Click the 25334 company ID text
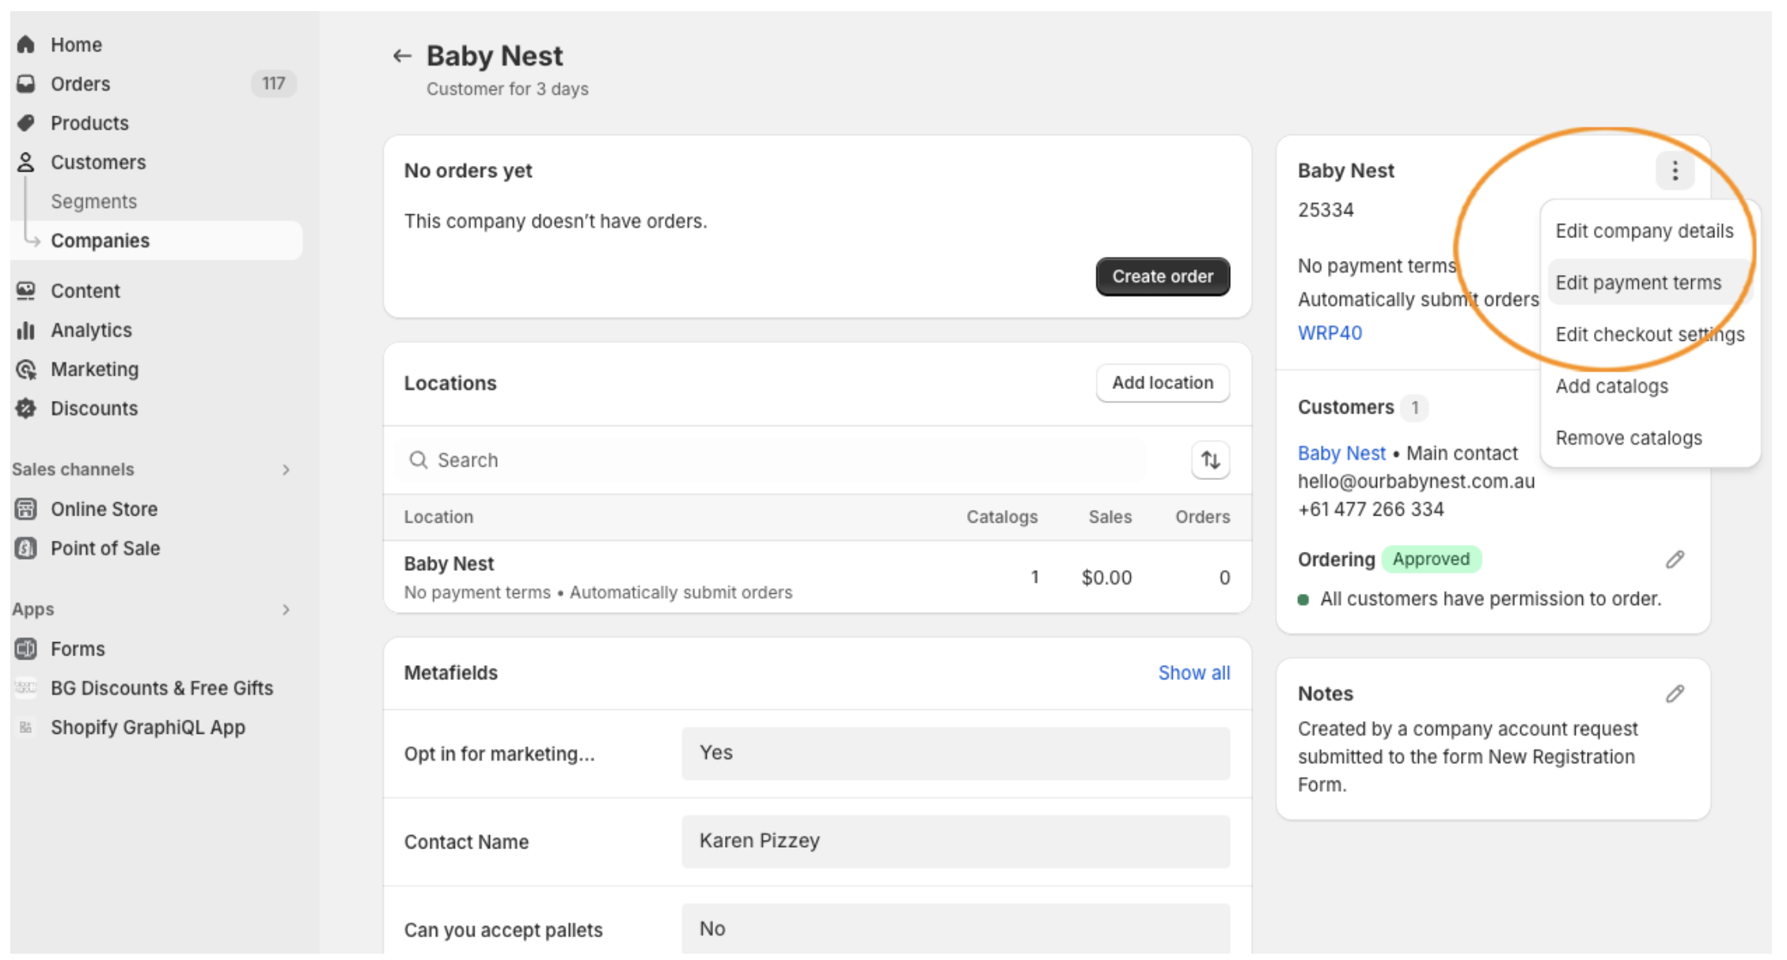Viewport: 1787px width, 960px height. (x=1326, y=210)
